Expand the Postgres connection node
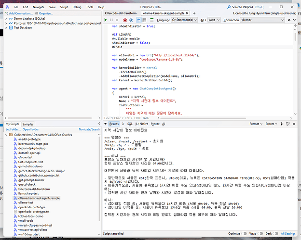This screenshot has width=301, height=240. point(6,23)
